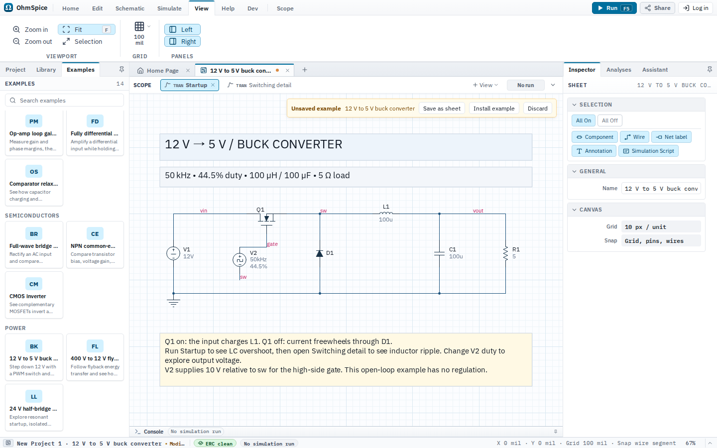Image resolution: width=717 pixels, height=448 pixels.
Task: Open the grid size dropdown arrow
Action: click(x=148, y=26)
